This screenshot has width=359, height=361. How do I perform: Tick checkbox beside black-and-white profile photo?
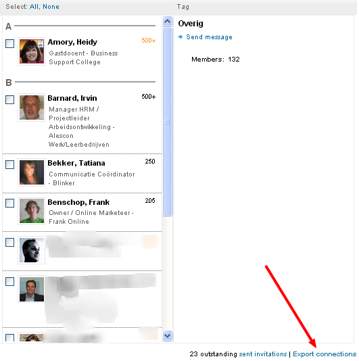pyautogui.click(x=9, y=243)
